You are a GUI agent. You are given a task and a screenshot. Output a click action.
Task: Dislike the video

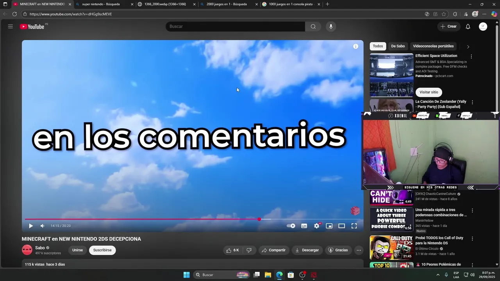(249, 250)
